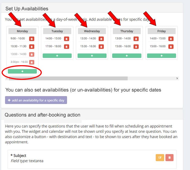190x170 pixels.
Task: Delete Monday 10:30 - 11:30 time slot
Action: coord(31,46)
